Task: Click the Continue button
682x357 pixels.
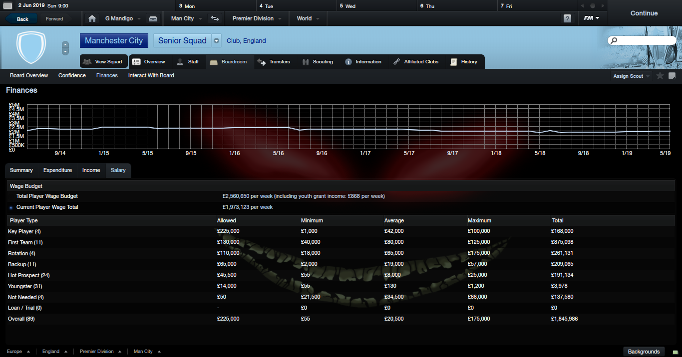Action: [x=644, y=13]
